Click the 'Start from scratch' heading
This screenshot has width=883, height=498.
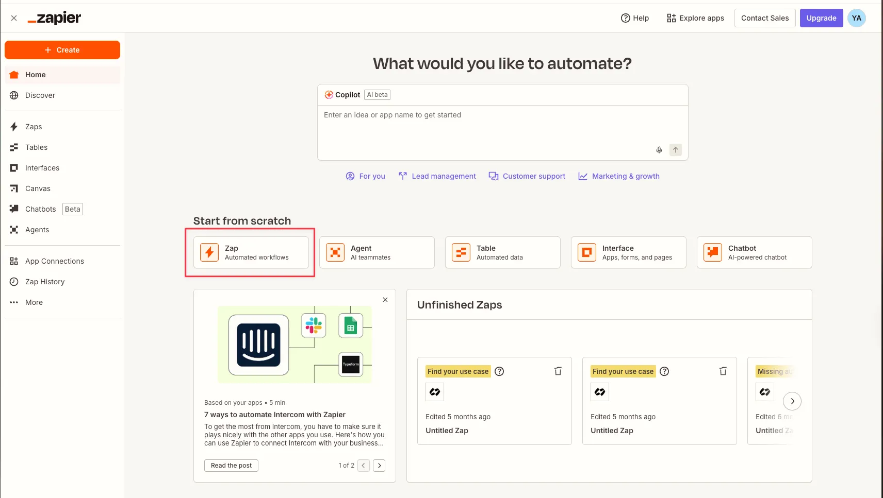pyautogui.click(x=242, y=221)
